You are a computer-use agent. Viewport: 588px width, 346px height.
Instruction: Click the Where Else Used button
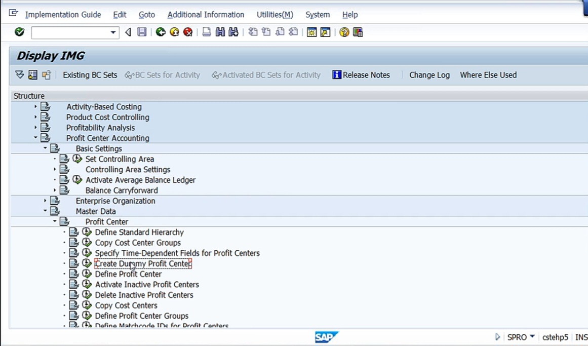tap(488, 75)
